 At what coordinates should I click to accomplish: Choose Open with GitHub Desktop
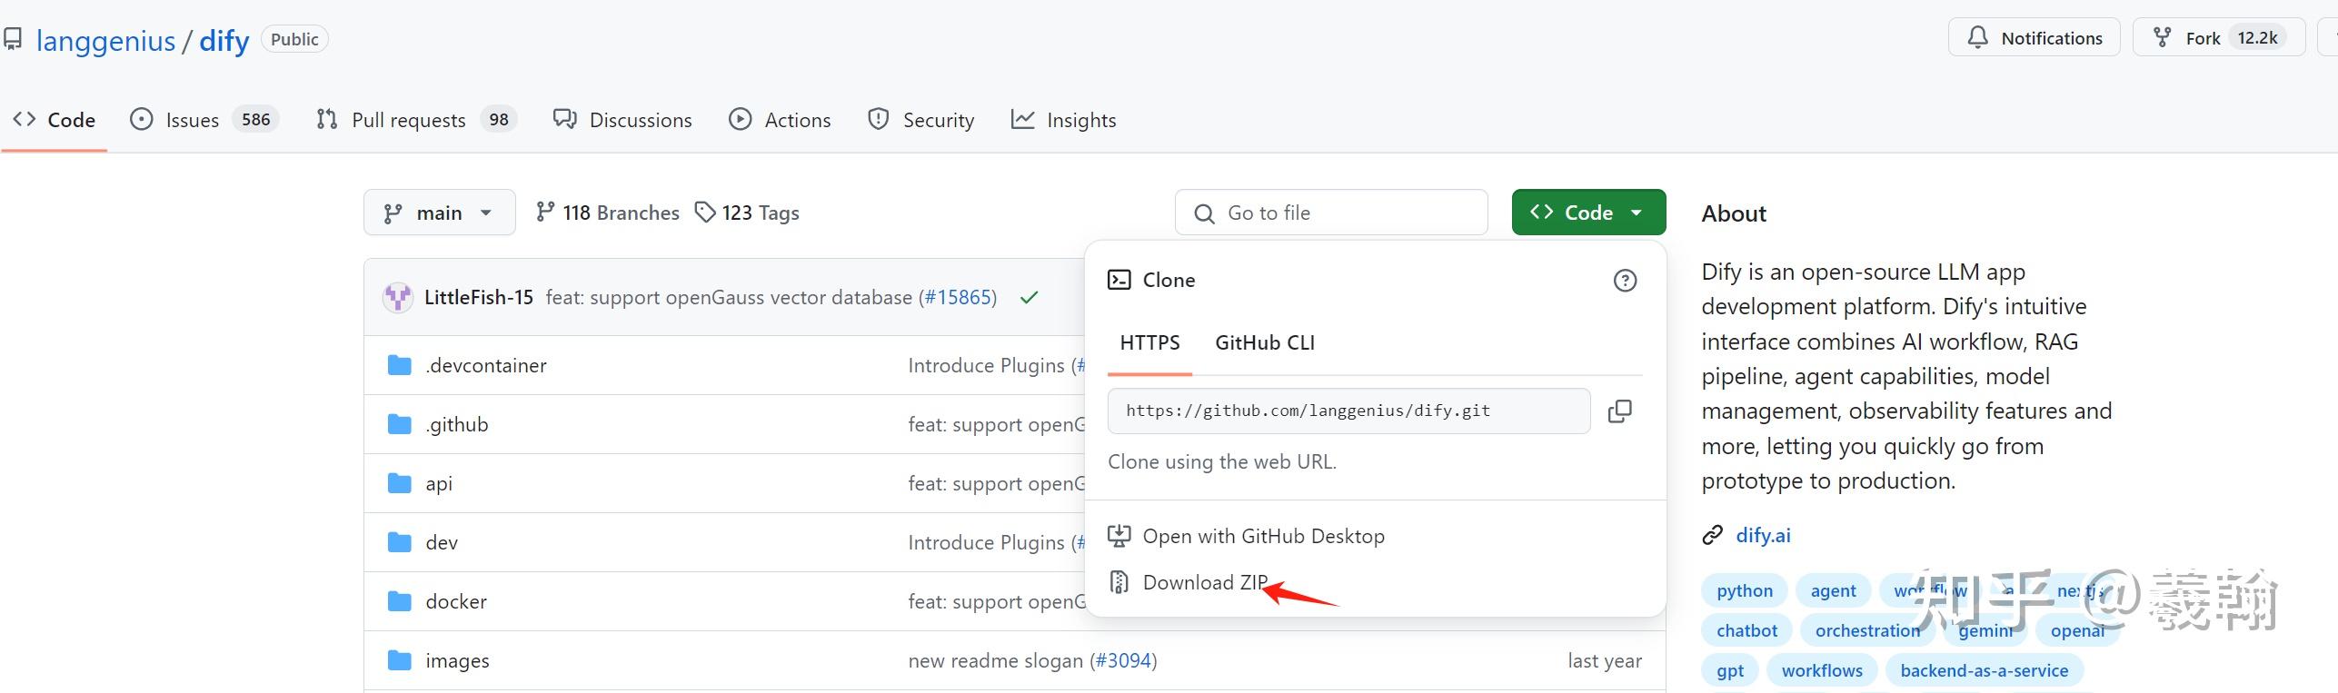point(1263,537)
